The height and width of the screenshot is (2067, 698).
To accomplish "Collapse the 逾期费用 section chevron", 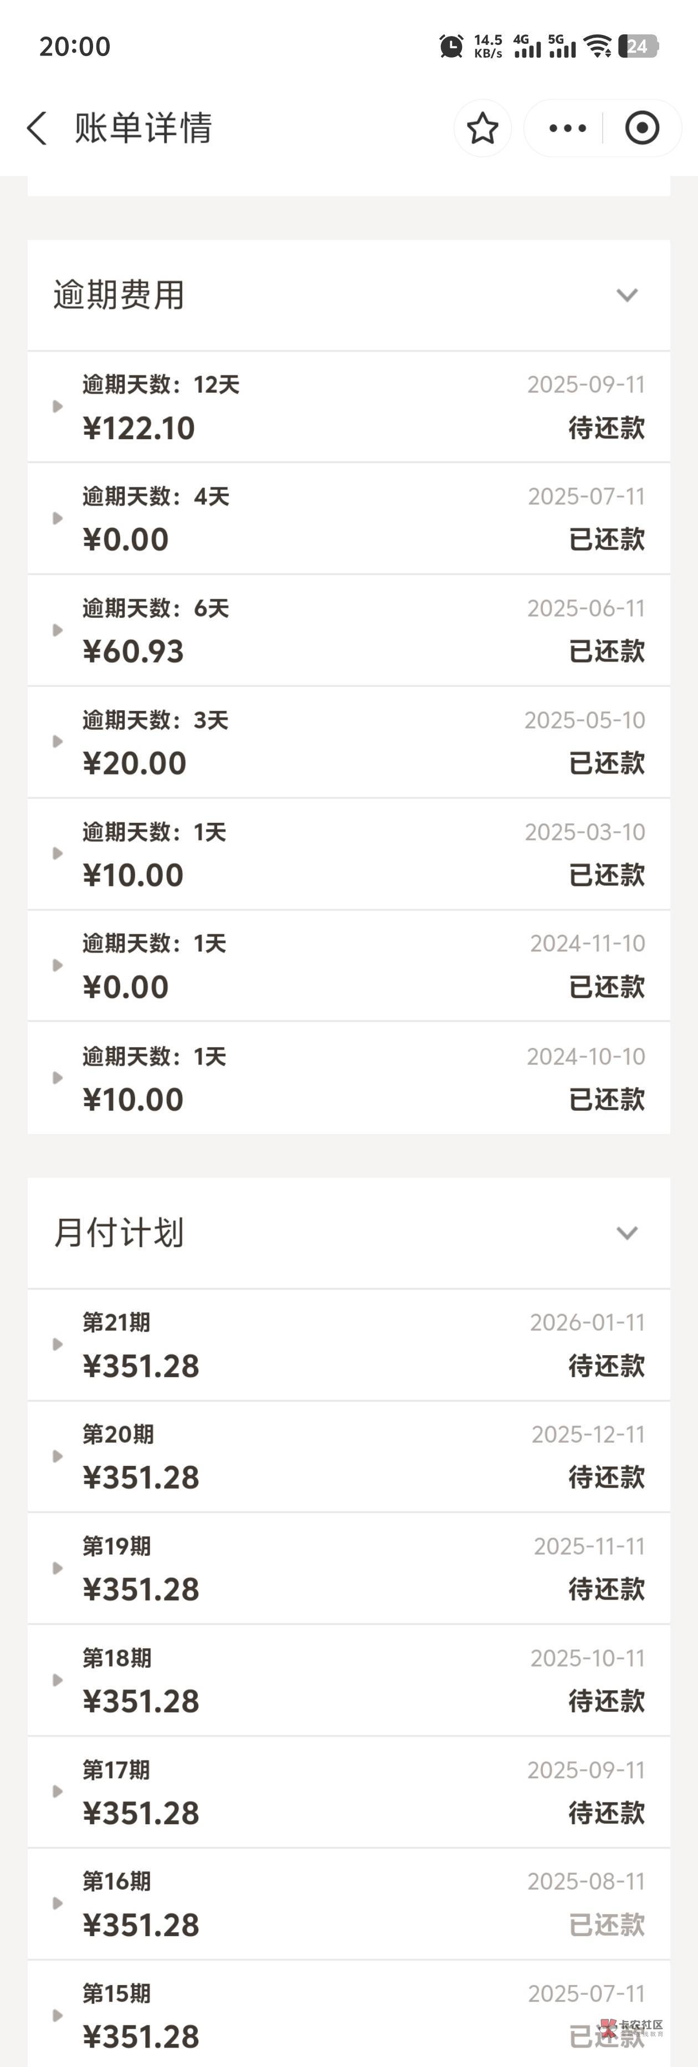I will coord(627,296).
